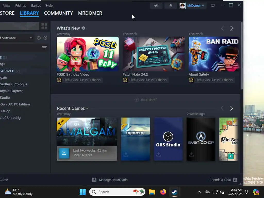Open the Help menu
The height and width of the screenshot is (198, 264).
coord(49,6)
